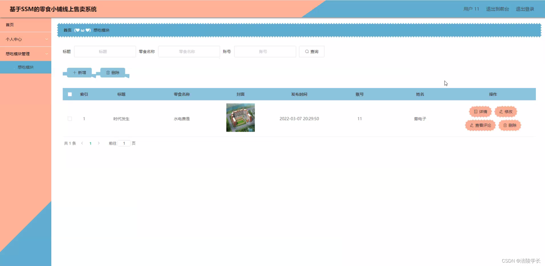Open 首页 from the sidebar
545x266 pixels.
(9, 25)
